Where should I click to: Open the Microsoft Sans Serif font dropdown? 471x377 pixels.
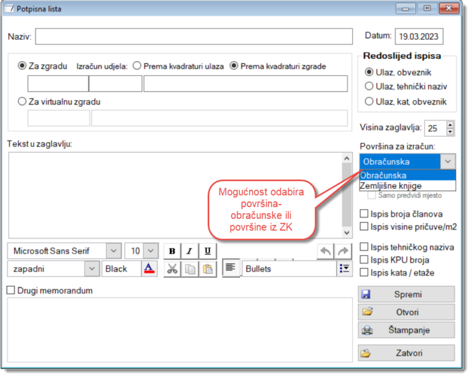click(x=113, y=251)
